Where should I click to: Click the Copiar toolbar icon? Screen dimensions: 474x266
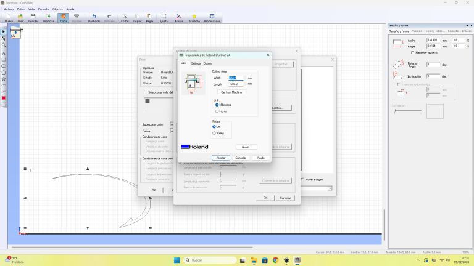click(137, 18)
